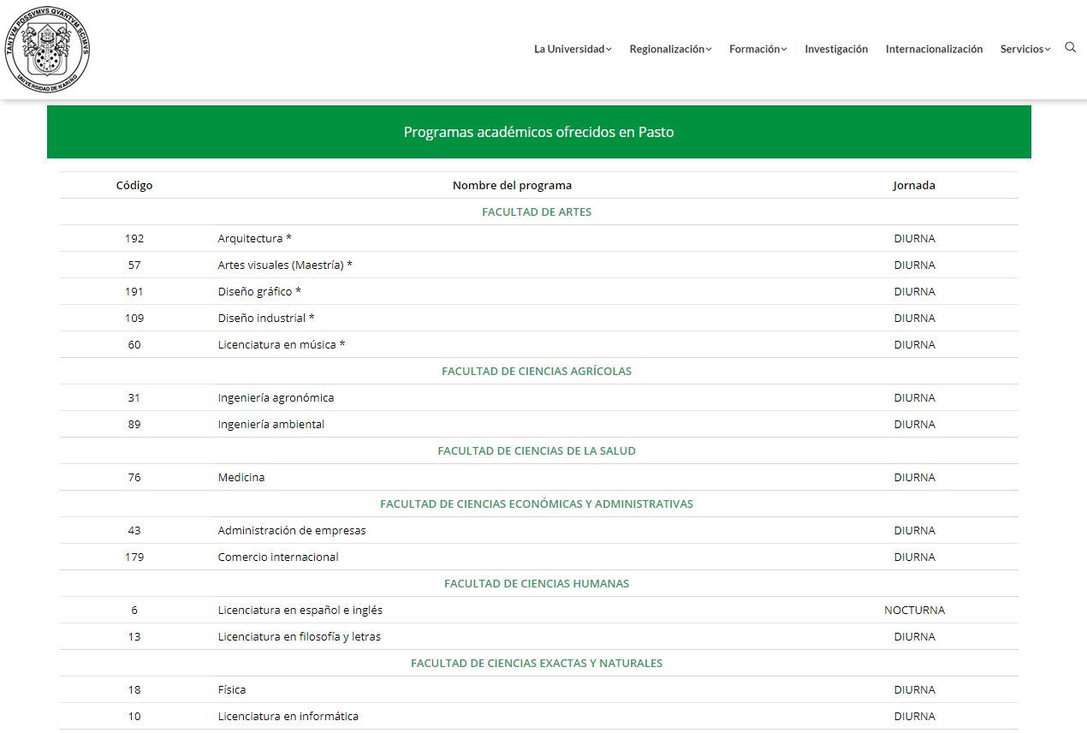
Task: Click code 13 in filosofía y letras row
Action: [134, 636]
